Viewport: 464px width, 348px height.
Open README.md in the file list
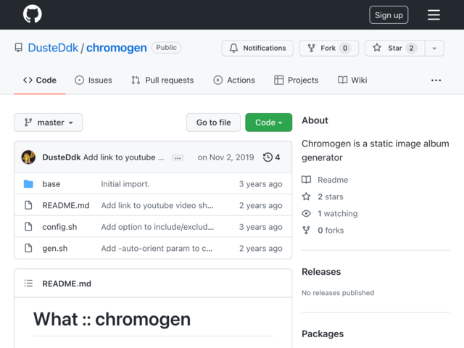pyautogui.click(x=66, y=205)
